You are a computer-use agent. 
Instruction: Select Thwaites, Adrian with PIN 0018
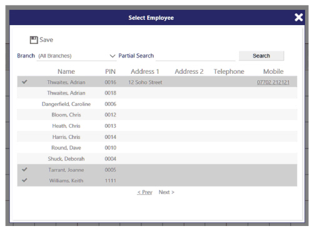[157, 93]
